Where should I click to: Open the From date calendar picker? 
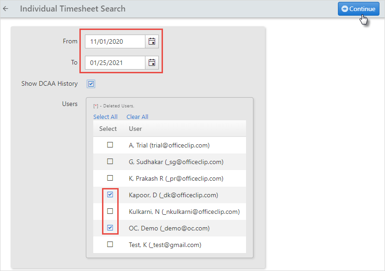click(152, 41)
